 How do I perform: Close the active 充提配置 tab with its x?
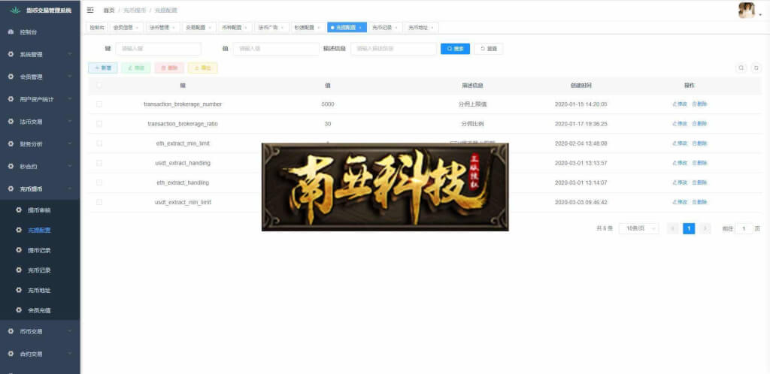coord(360,28)
